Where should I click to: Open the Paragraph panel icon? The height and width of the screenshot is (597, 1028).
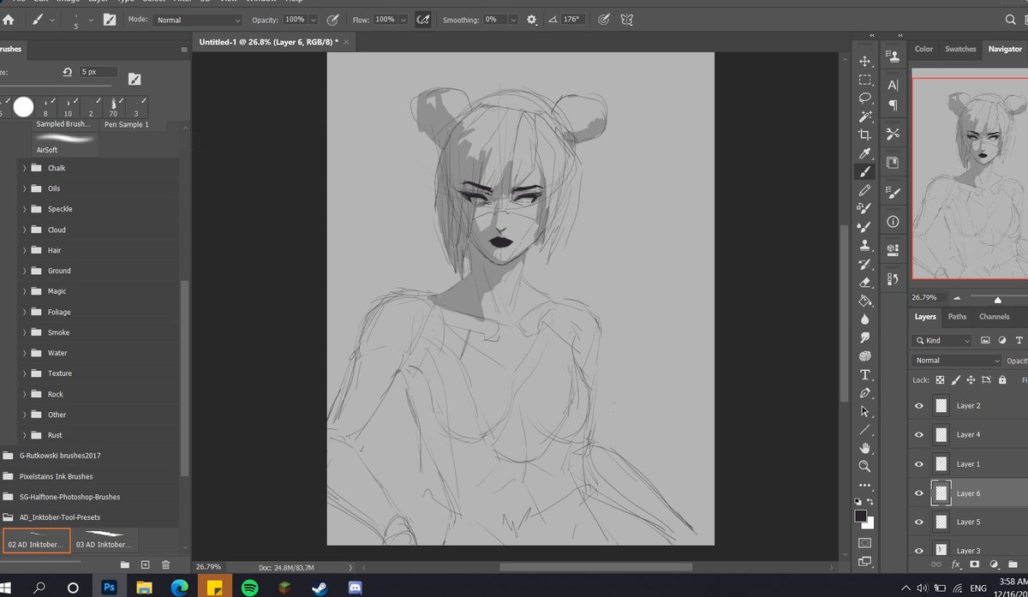[x=893, y=105]
